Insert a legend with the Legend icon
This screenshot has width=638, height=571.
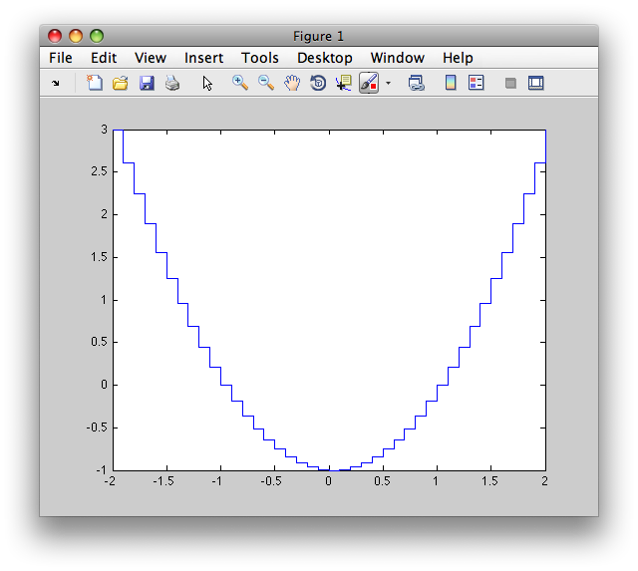pos(477,83)
